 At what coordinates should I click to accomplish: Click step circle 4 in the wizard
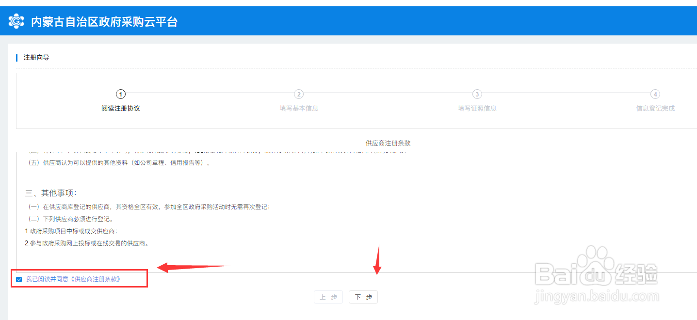(x=655, y=94)
